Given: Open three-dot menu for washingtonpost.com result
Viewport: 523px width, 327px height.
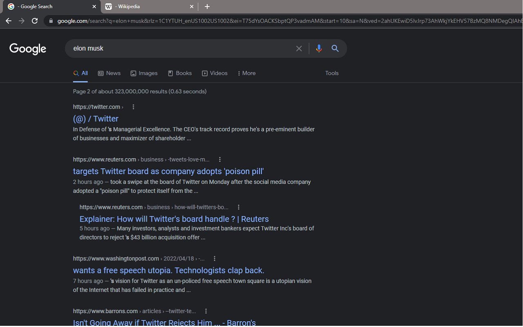Looking at the screenshot, I should pos(215,259).
